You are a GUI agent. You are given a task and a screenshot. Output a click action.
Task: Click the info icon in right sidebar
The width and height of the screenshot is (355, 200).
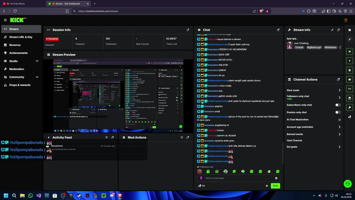tap(349, 30)
